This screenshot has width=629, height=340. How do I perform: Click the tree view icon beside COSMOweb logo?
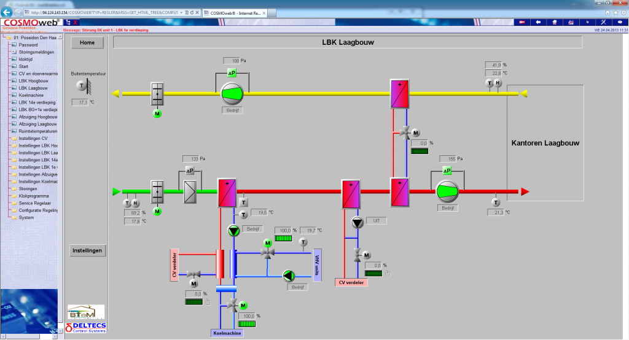[x=68, y=23]
